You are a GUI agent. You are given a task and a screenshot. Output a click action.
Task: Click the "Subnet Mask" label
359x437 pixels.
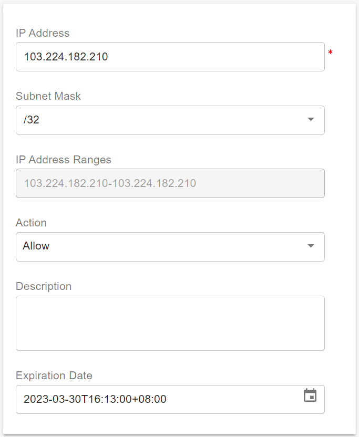click(x=48, y=96)
